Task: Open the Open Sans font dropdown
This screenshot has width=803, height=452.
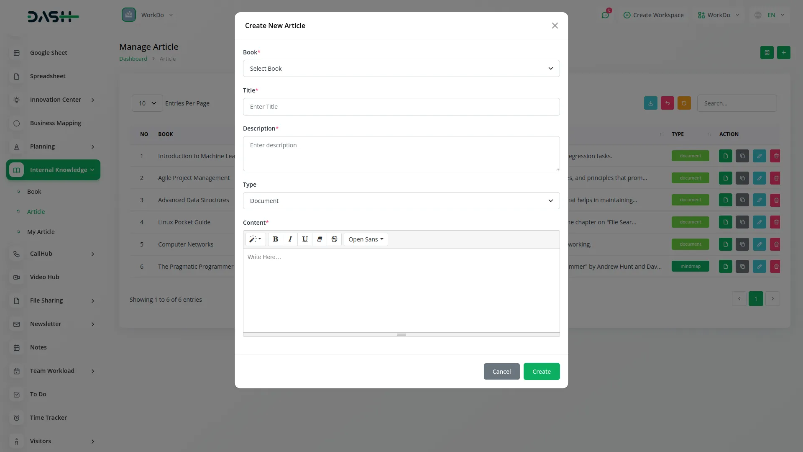Action: [366, 239]
